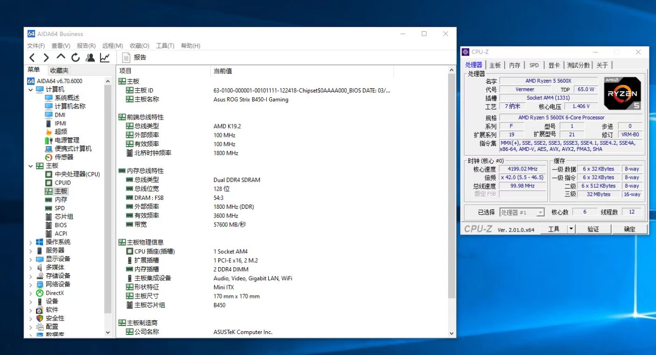This screenshot has height=355, width=656.
Task: Collapse the 计算机 tree node
Action: tap(31, 90)
